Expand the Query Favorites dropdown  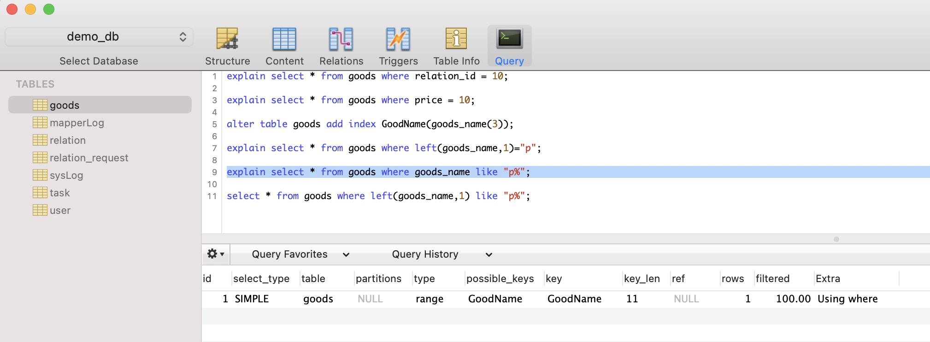click(x=300, y=254)
